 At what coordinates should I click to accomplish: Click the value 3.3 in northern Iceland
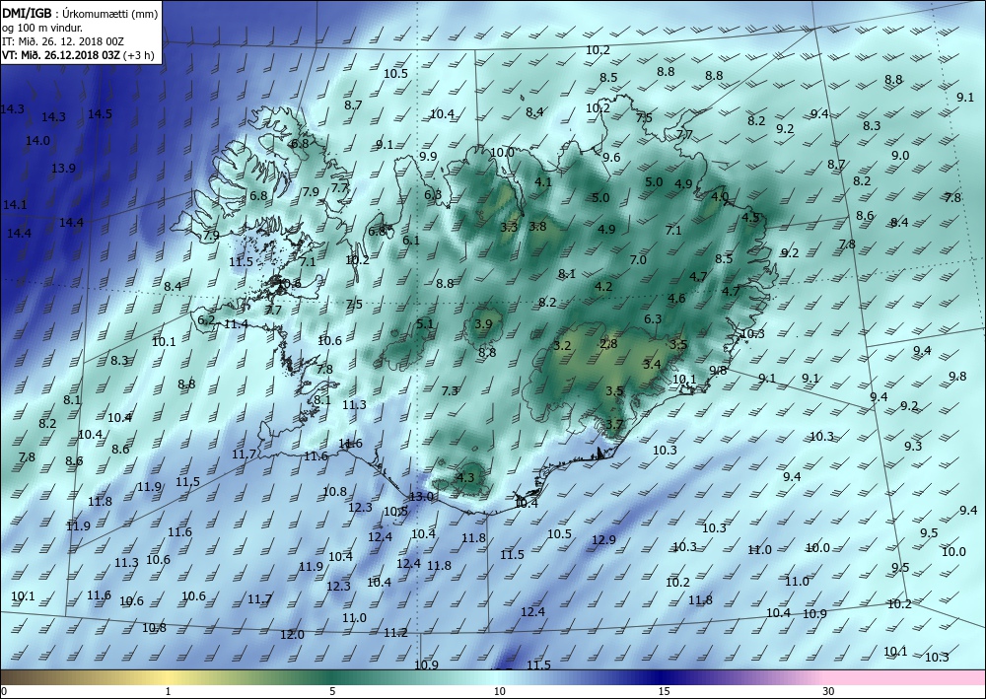pos(509,227)
